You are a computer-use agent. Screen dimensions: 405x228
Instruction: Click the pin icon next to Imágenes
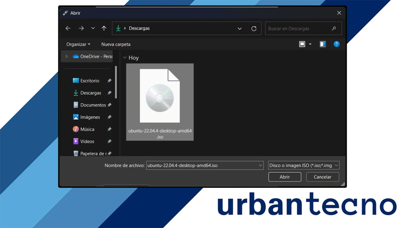(109, 117)
